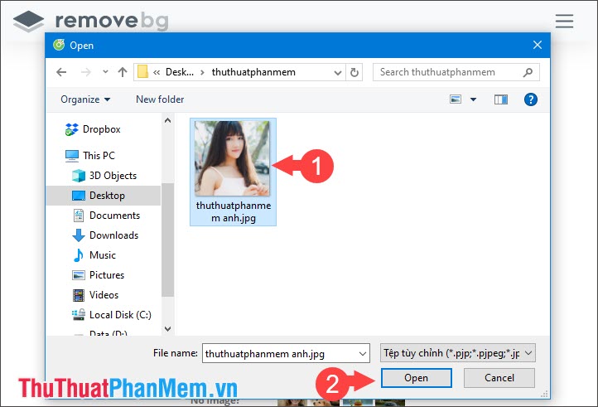Click the Open button
The height and width of the screenshot is (407, 598).
tap(416, 378)
